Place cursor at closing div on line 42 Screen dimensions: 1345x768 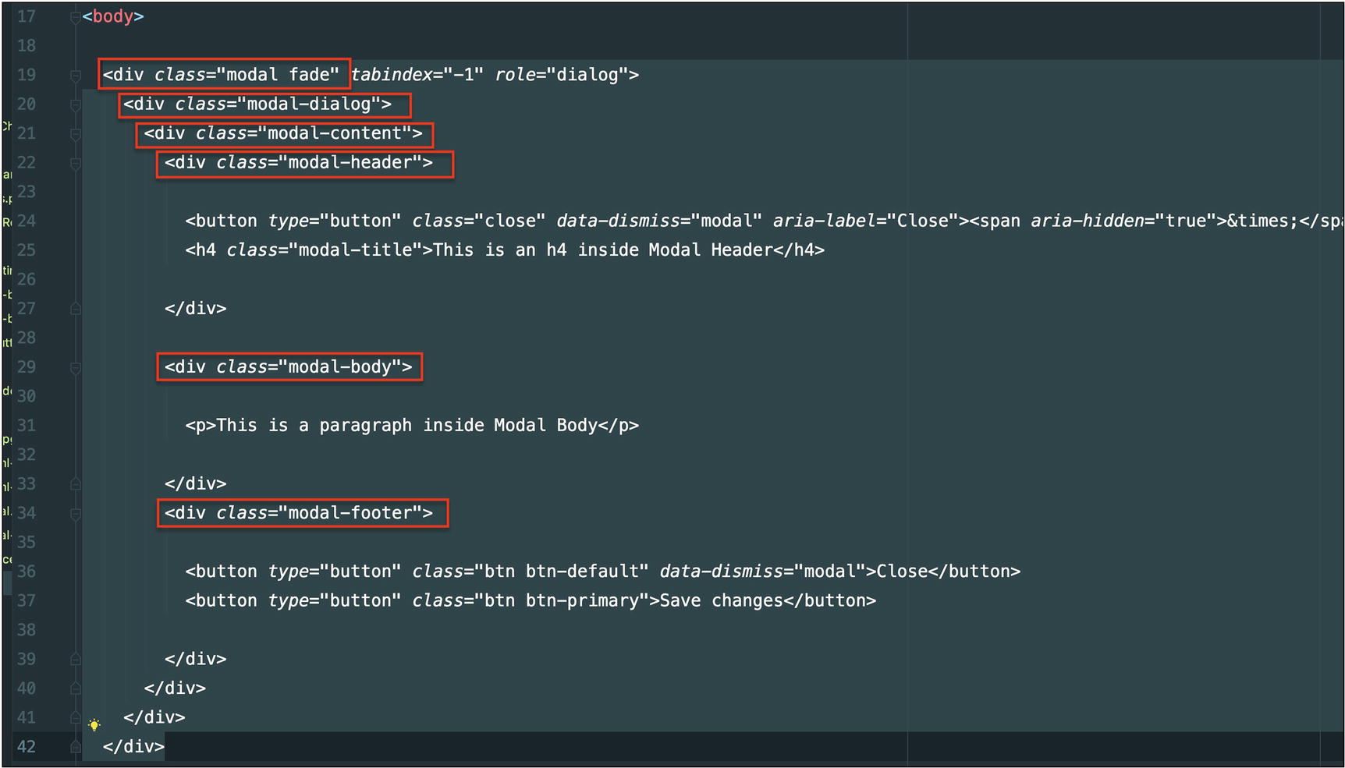click(133, 747)
